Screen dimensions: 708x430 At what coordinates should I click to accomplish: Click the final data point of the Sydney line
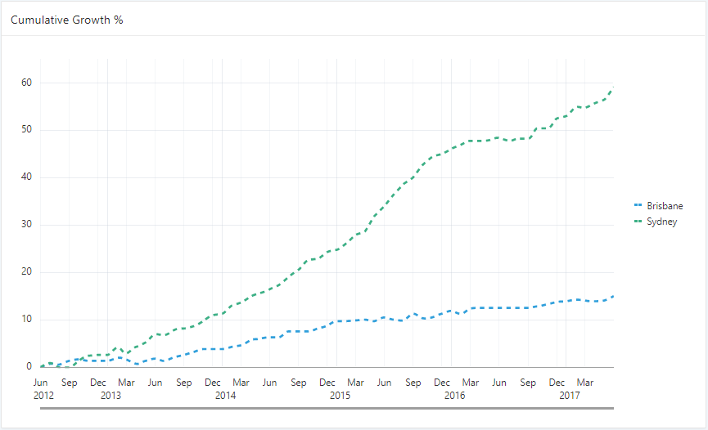(x=613, y=88)
